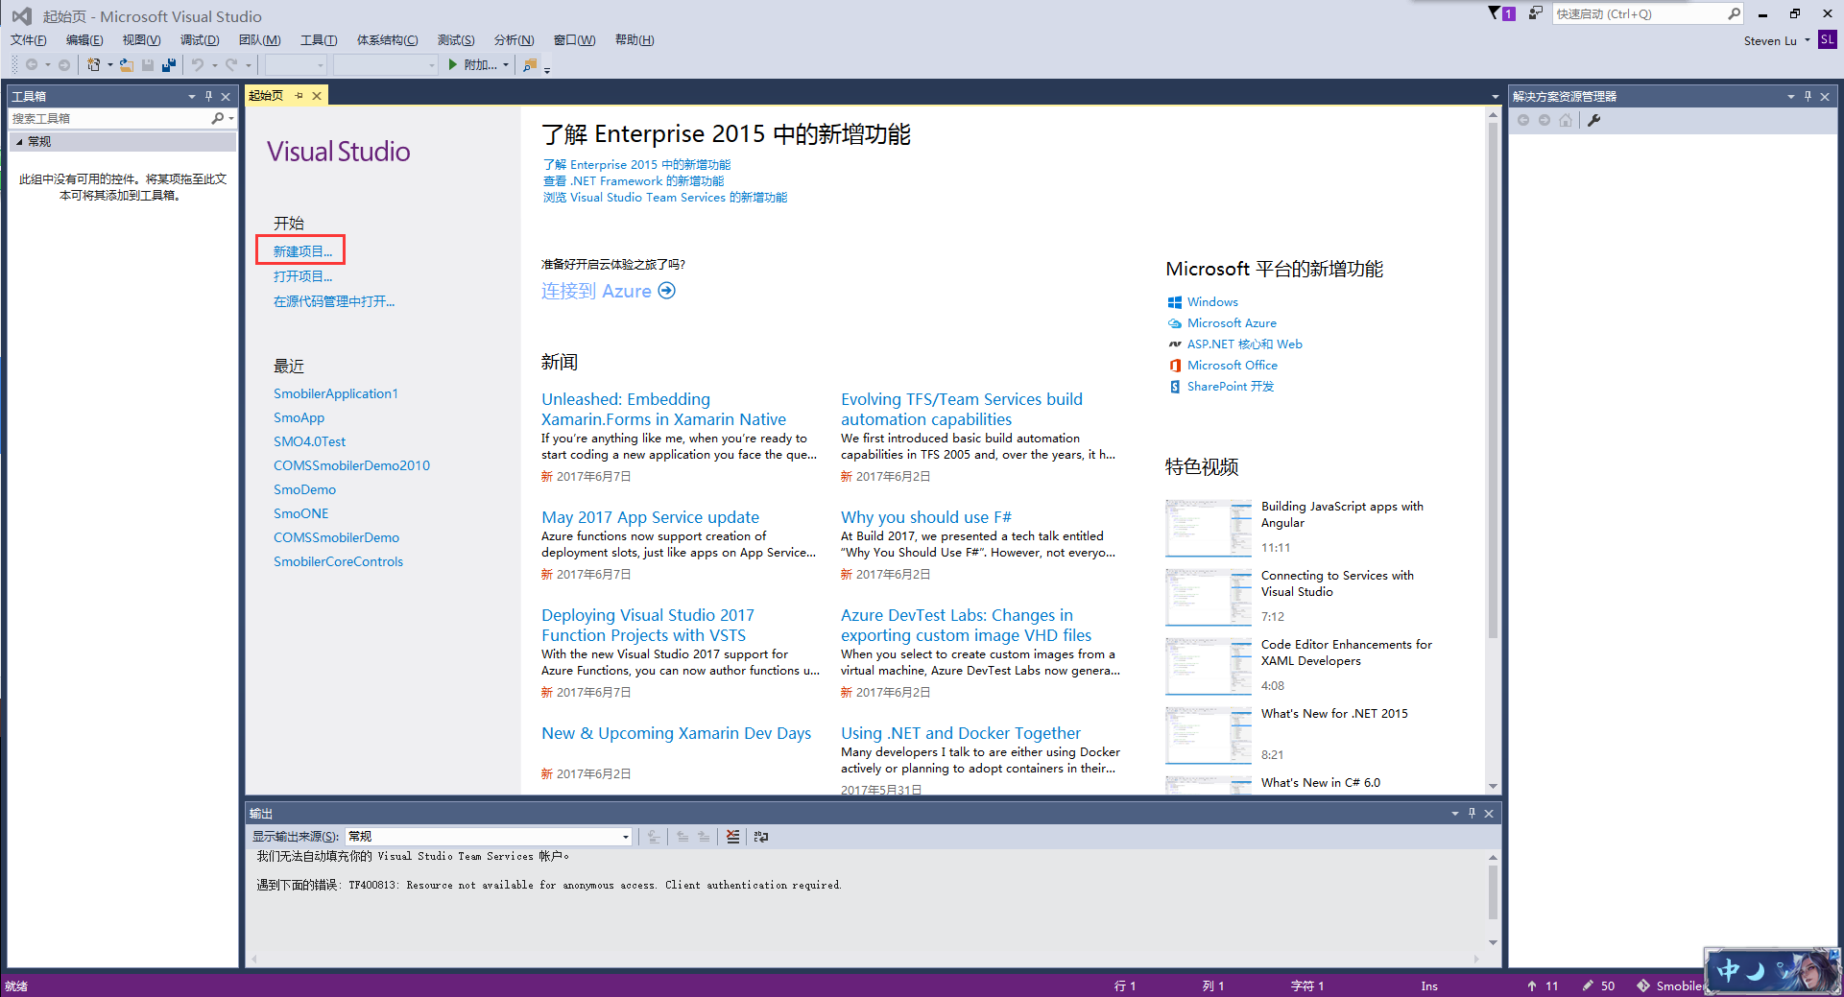Click the Navigate Backward arrow icon
1844x997 pixels.
(32, 64)
